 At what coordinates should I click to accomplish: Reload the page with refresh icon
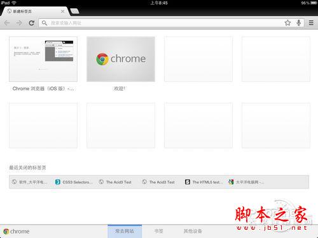pyautogui.click(x=32, y=23)
